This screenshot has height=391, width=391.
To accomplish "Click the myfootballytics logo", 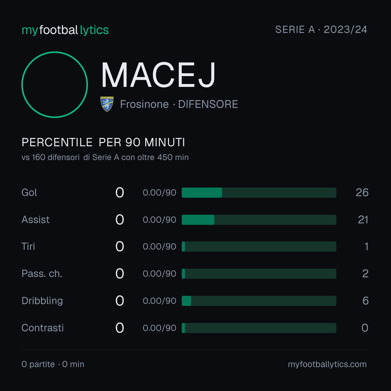I will [x=65, y=30].
